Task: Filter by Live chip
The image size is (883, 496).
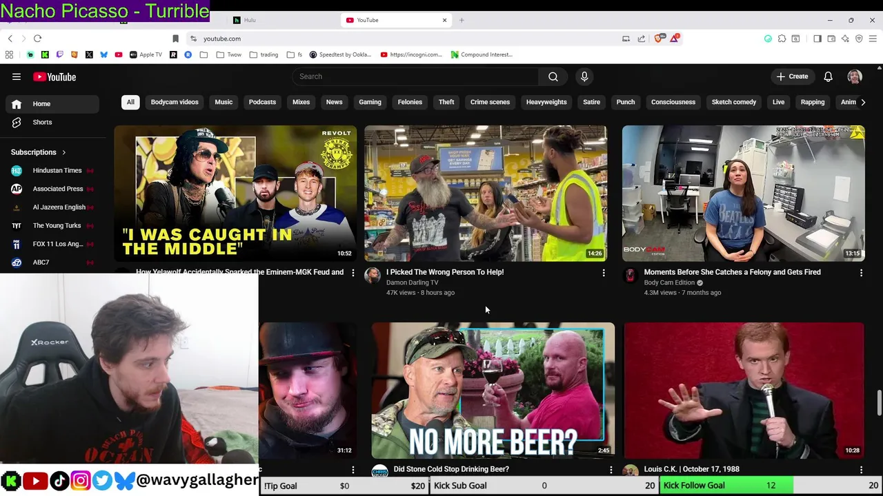Action: [778, 102]
